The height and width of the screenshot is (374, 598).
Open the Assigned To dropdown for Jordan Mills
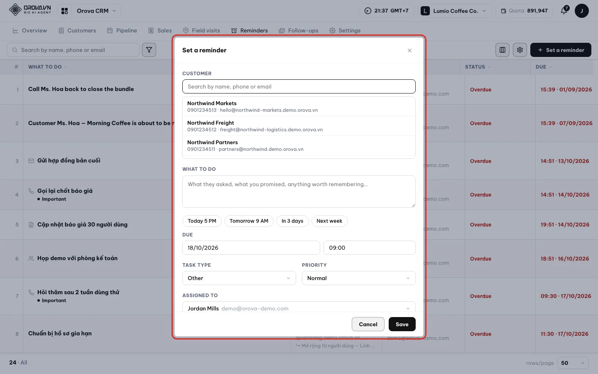[x=299, y=308]
